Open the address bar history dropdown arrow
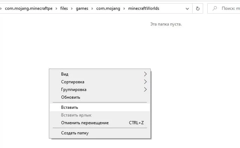This screenshot has height=148, width=240. [187, 8]
